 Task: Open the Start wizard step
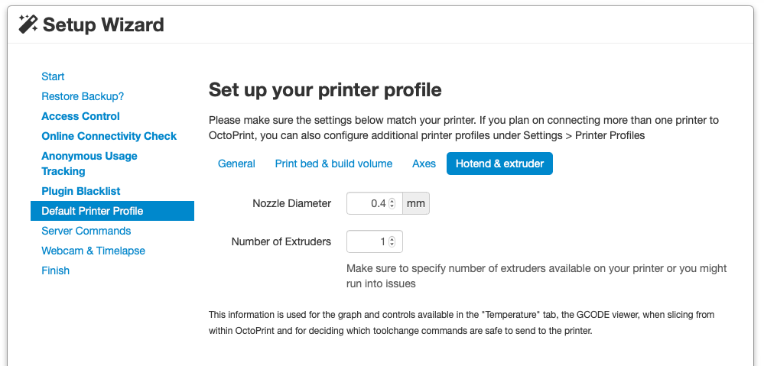pyautogui.click(x=53, y=76)
